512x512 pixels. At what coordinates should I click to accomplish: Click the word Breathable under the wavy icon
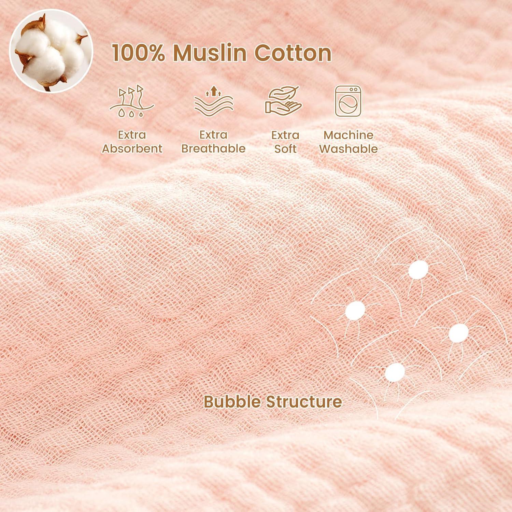213,148
